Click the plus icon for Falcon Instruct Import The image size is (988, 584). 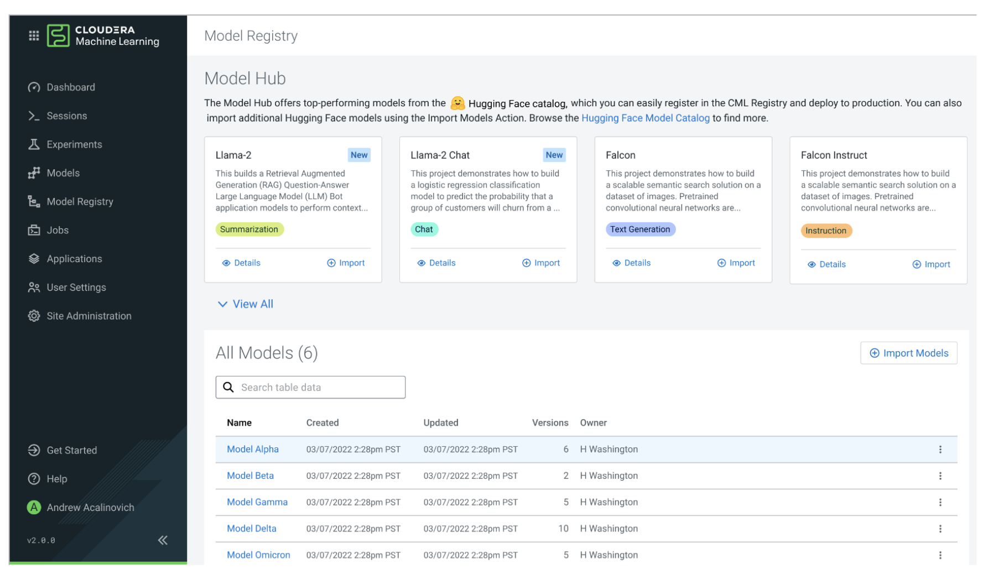coord(917,265)
